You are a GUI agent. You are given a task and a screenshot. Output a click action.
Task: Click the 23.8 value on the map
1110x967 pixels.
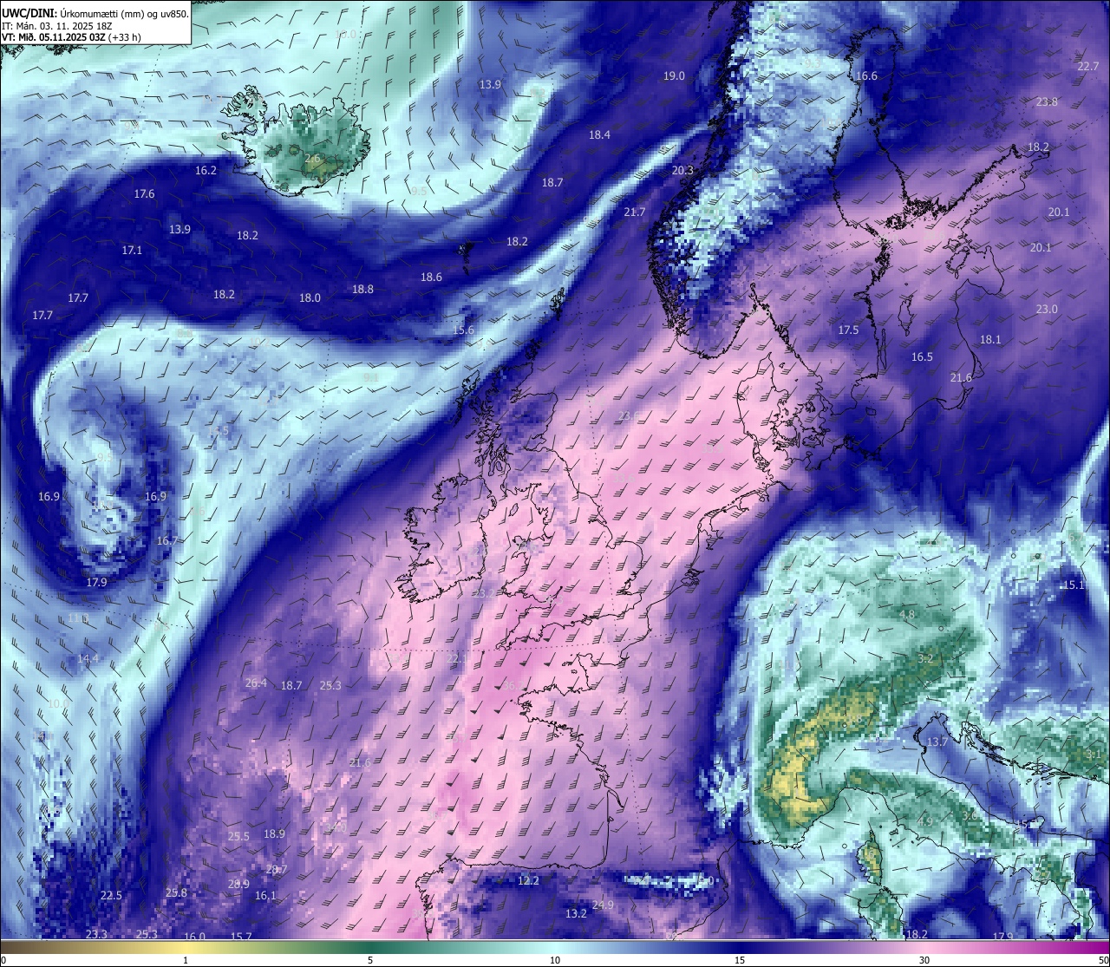click(1047, 102)
